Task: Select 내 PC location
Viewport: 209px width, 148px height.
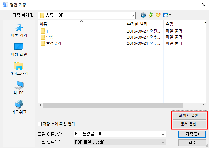Action: pyautogui.click(x=19, y=88)
